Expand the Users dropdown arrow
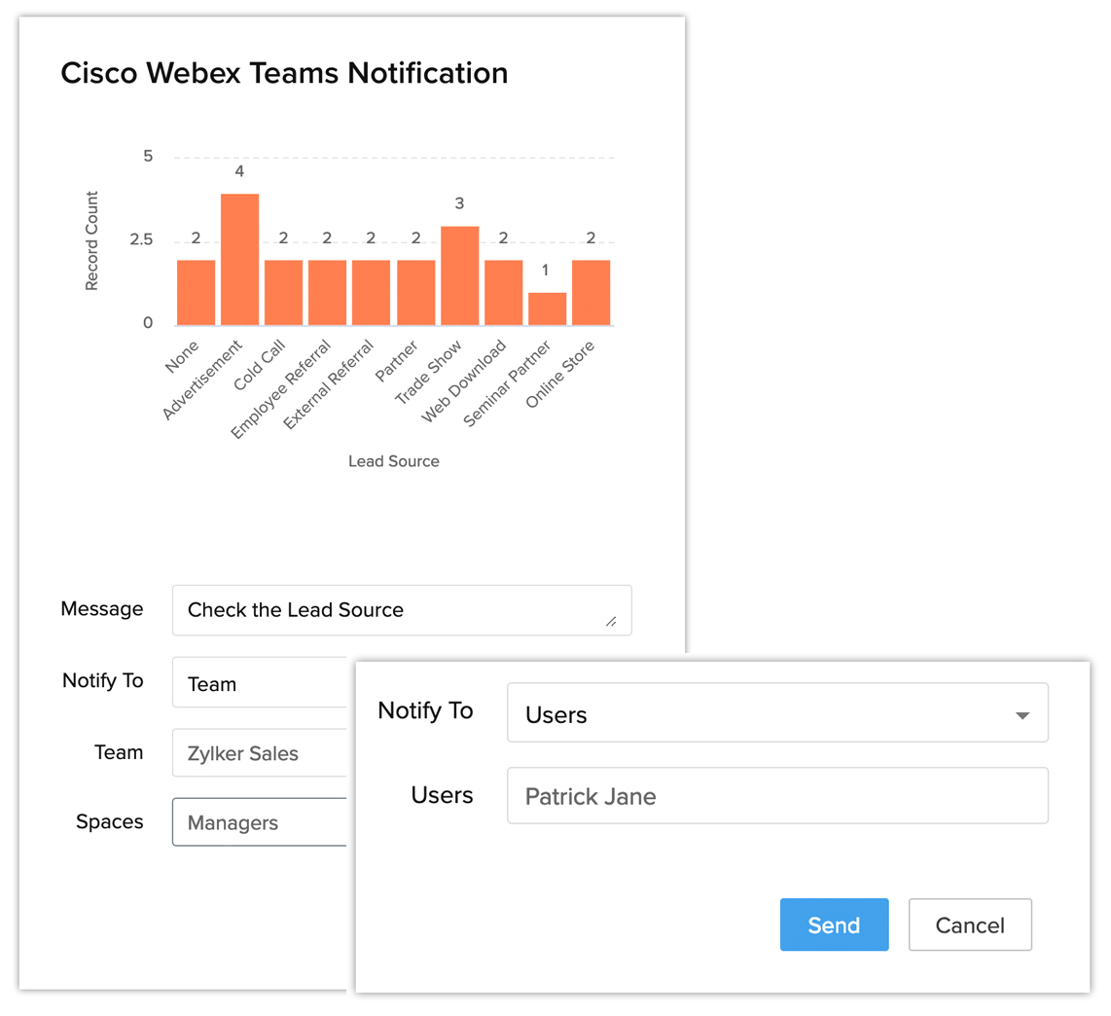Image resolution: width=1111 pixels, height=1016 pixels. [x=1021, y=715]
